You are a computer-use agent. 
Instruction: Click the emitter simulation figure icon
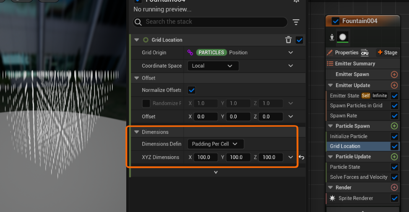click(332, 37)
